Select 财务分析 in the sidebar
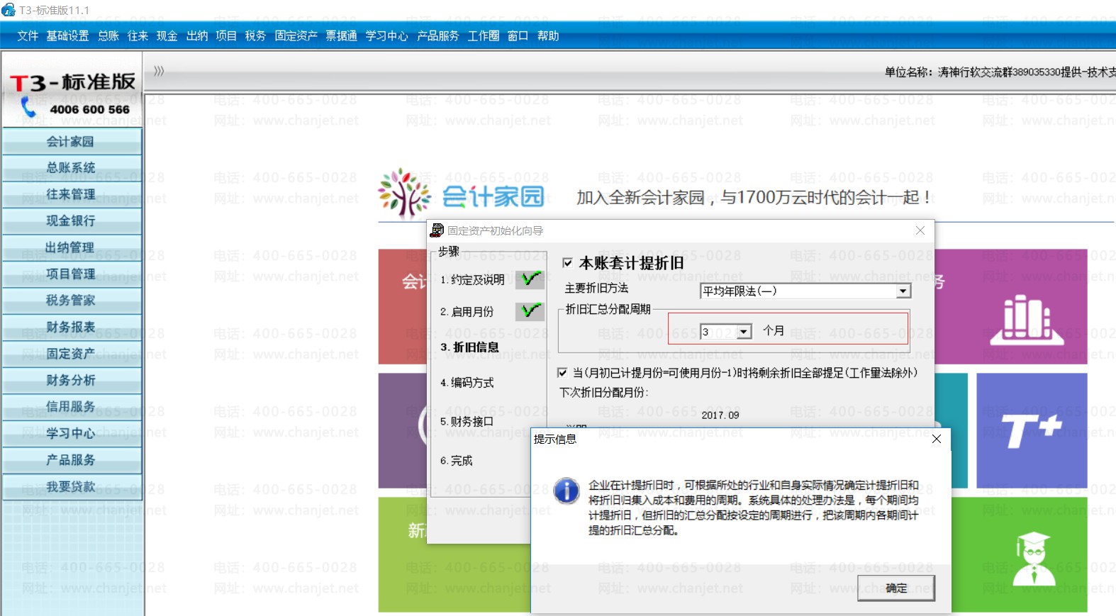Image resolution: width=1116 pixels, height=616 pixels. coord(72,381)
